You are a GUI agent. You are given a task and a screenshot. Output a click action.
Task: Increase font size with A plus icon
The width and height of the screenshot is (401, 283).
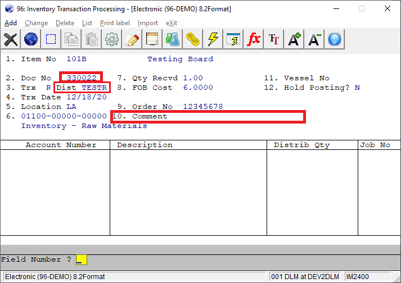[x=294, y=39]
